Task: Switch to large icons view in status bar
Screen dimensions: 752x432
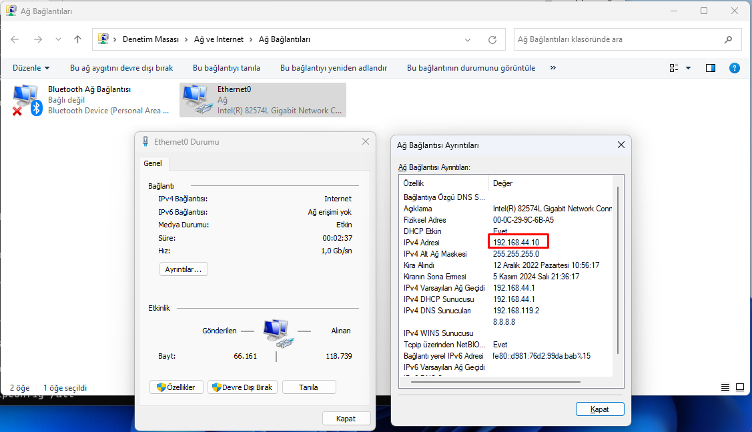Action: click(x=740, y=387)
